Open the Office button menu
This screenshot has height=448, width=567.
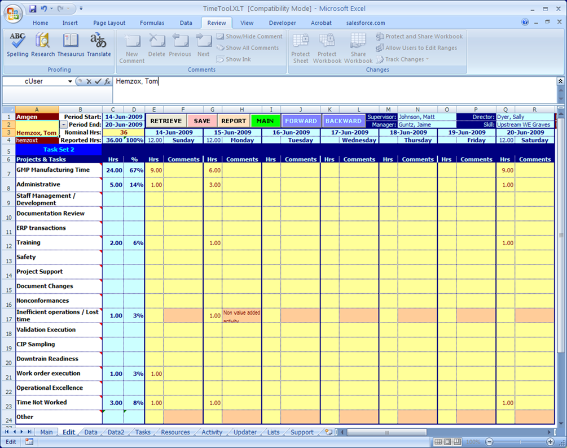13,14
